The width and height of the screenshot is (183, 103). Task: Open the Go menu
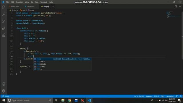pos(32,2)
